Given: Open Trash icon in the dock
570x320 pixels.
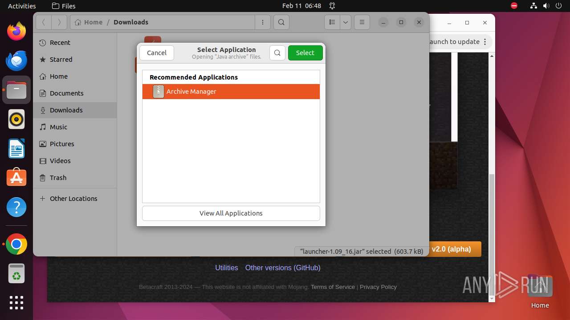Looking at the screenshot, I should coord(16,273).
